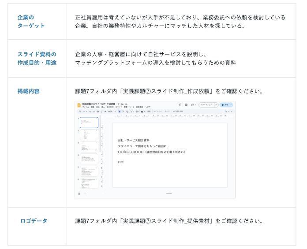Screen dimensions: 307x249
Task: Click the スライドショー button
Action: [206, 105]
